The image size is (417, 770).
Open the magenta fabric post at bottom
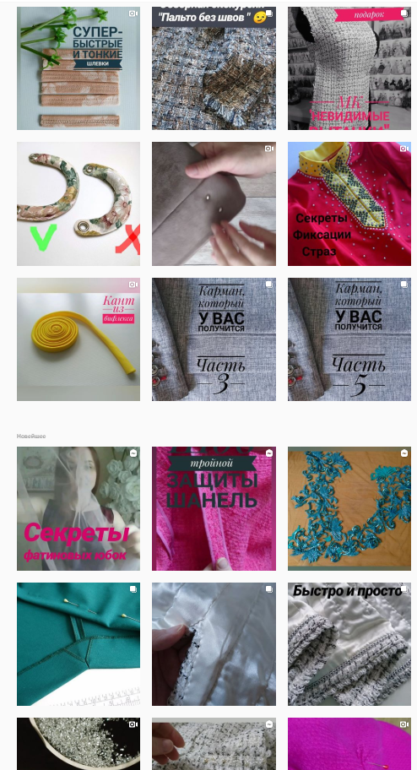click(x=349, y=744)
